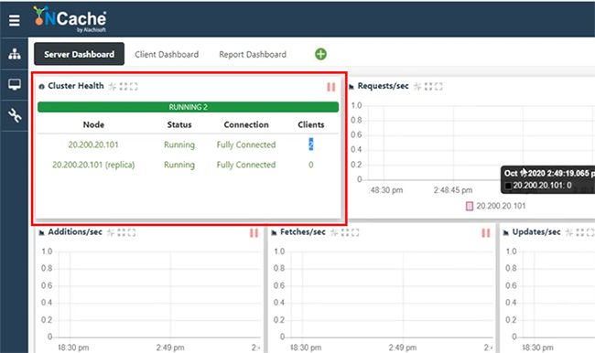595x353 pixels.
Task: Click the Fetches/sec pin icon
Action: click(334, 232)
